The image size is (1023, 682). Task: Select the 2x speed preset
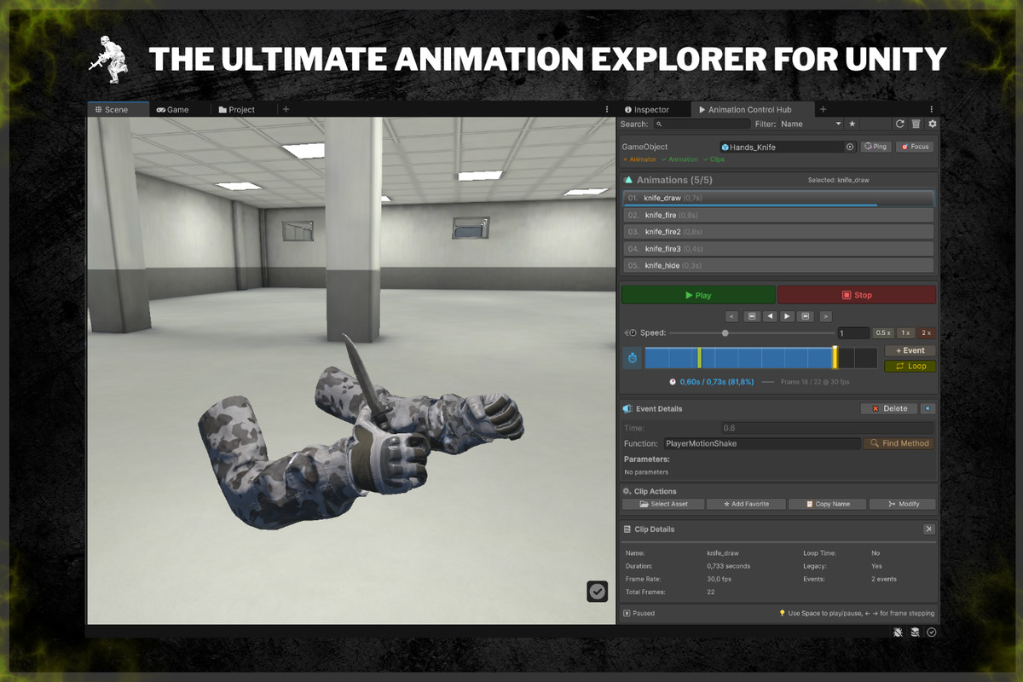tap(926, 332)
